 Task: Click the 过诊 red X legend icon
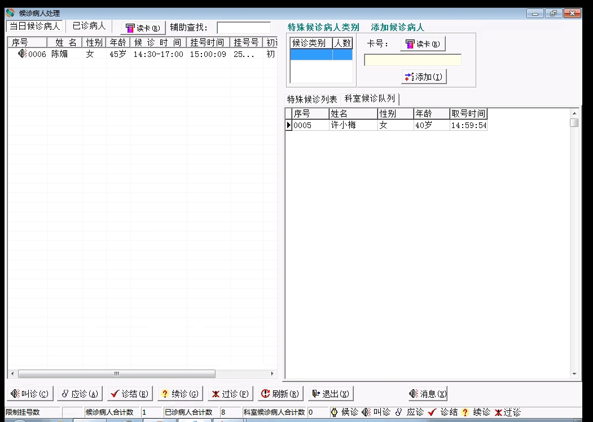pyautogui.click(x=498, y=412)
